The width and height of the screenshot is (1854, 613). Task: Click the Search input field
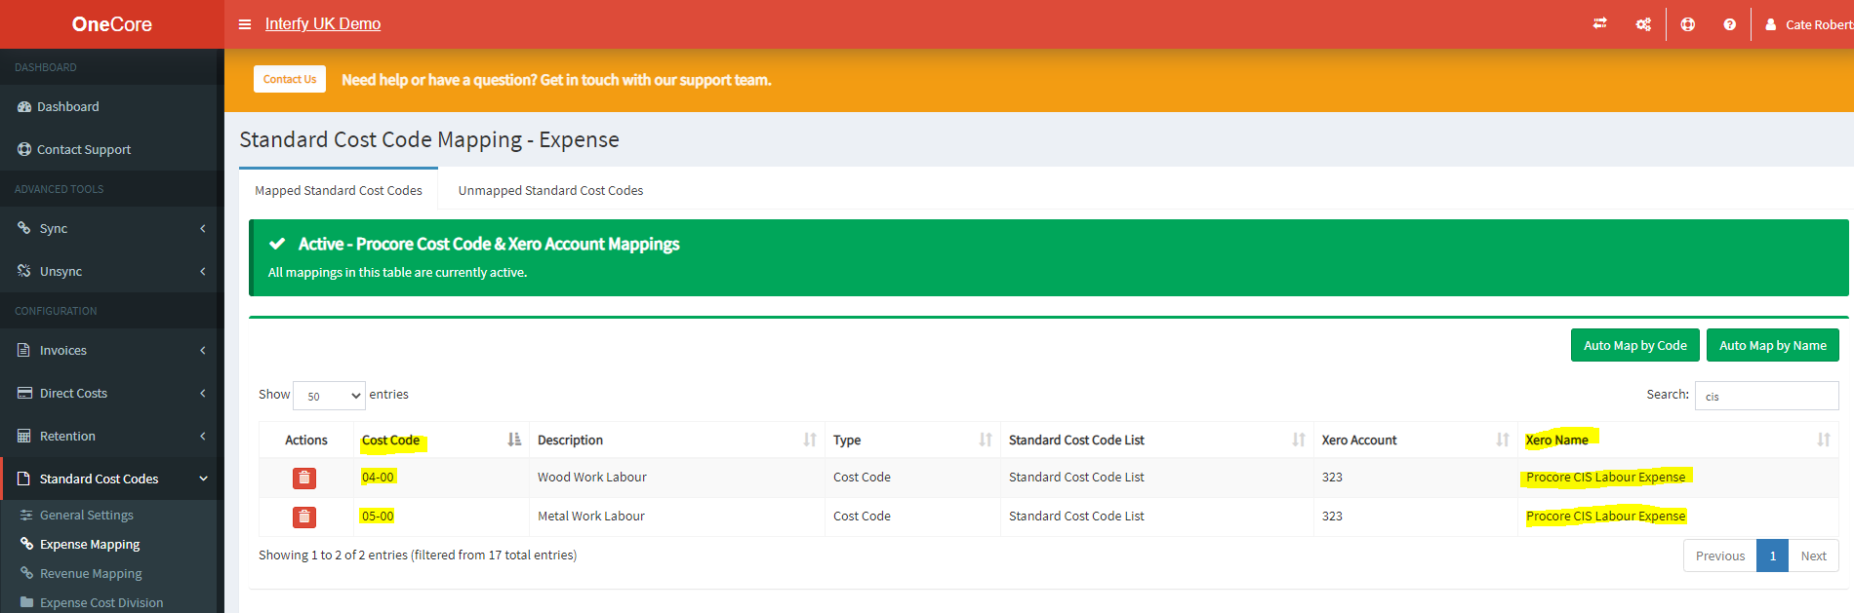[1766, 396]
